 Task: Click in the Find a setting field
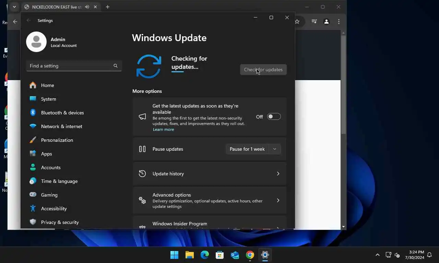click(x=74, y=66)
